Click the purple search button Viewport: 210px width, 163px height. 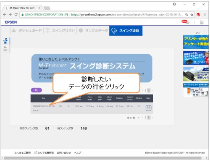36,90
